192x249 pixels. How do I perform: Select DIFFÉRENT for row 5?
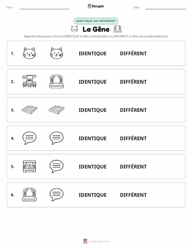133,166
